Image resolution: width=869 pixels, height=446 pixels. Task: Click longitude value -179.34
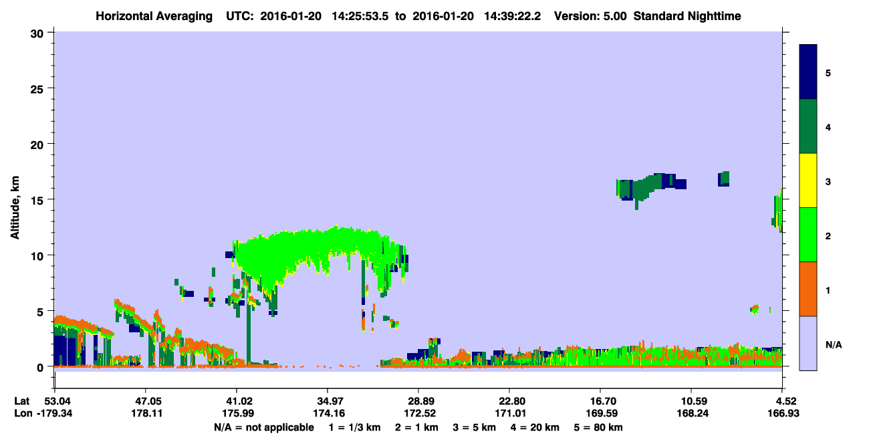coord(55,414)
